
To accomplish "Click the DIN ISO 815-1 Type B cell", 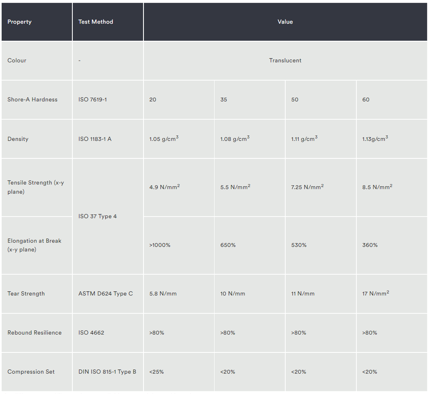I will [x=108, y=372].
